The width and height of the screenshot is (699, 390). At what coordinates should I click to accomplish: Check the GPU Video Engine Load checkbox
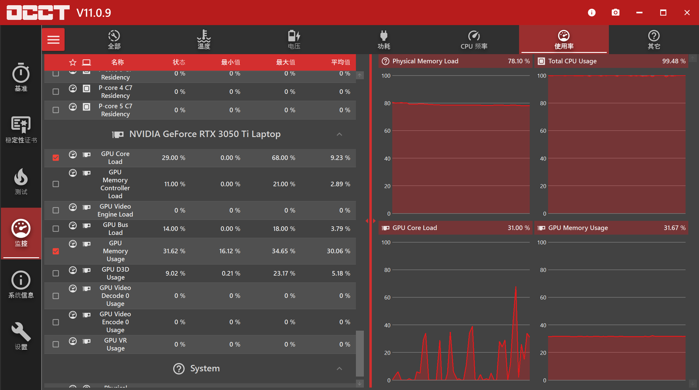pos(56,210)
